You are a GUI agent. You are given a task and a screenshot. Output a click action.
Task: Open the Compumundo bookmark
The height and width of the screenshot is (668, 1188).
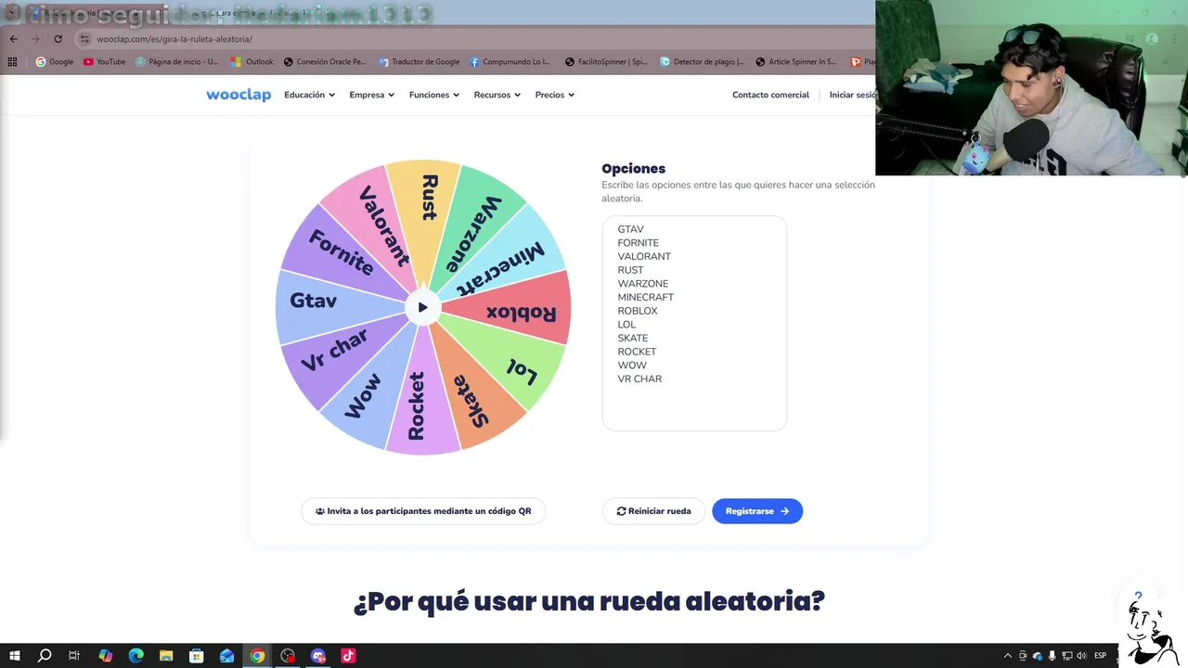(x=510, y=62)
